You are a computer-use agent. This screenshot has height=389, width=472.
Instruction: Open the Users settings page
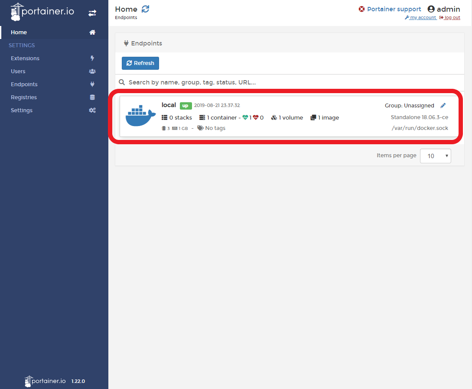[x=54, y=71]
